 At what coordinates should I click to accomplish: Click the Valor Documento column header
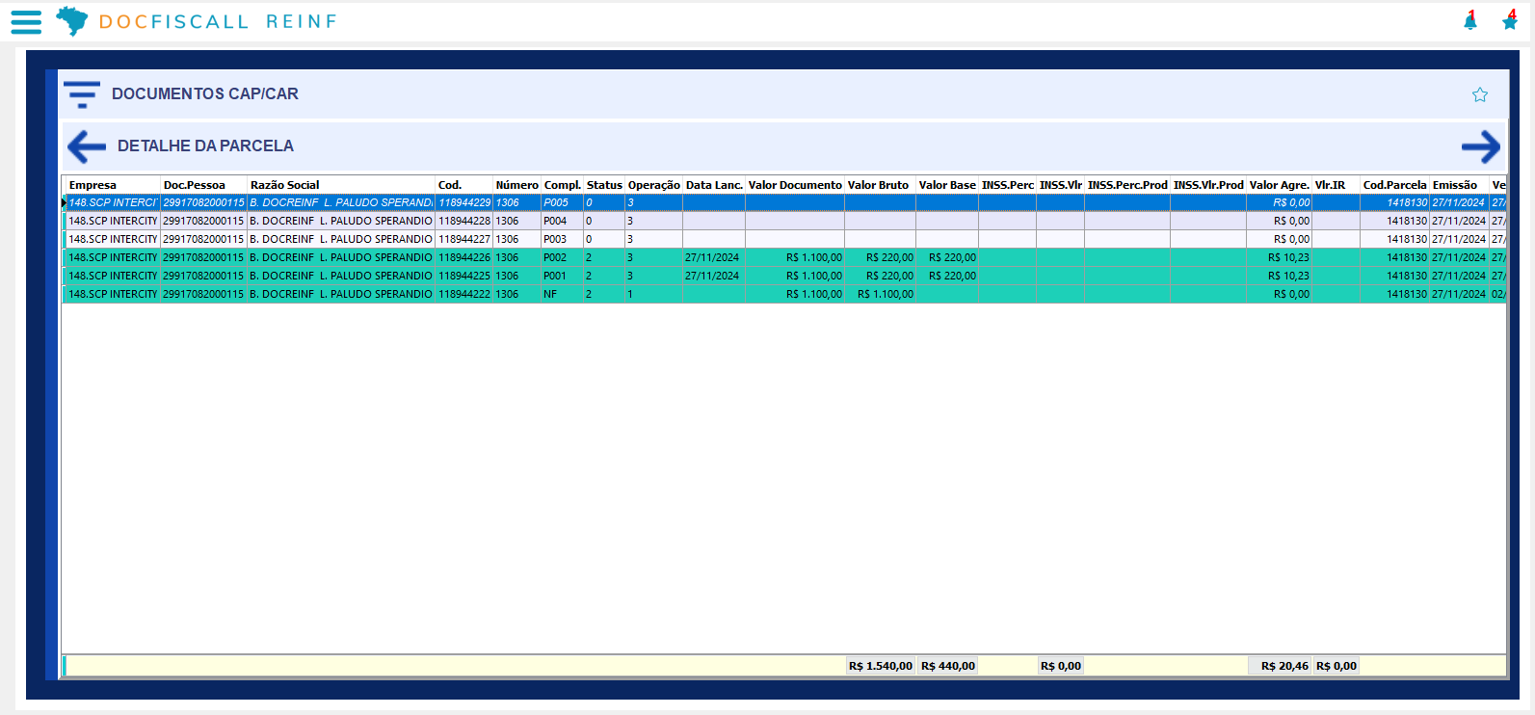[x=795, y=185]
